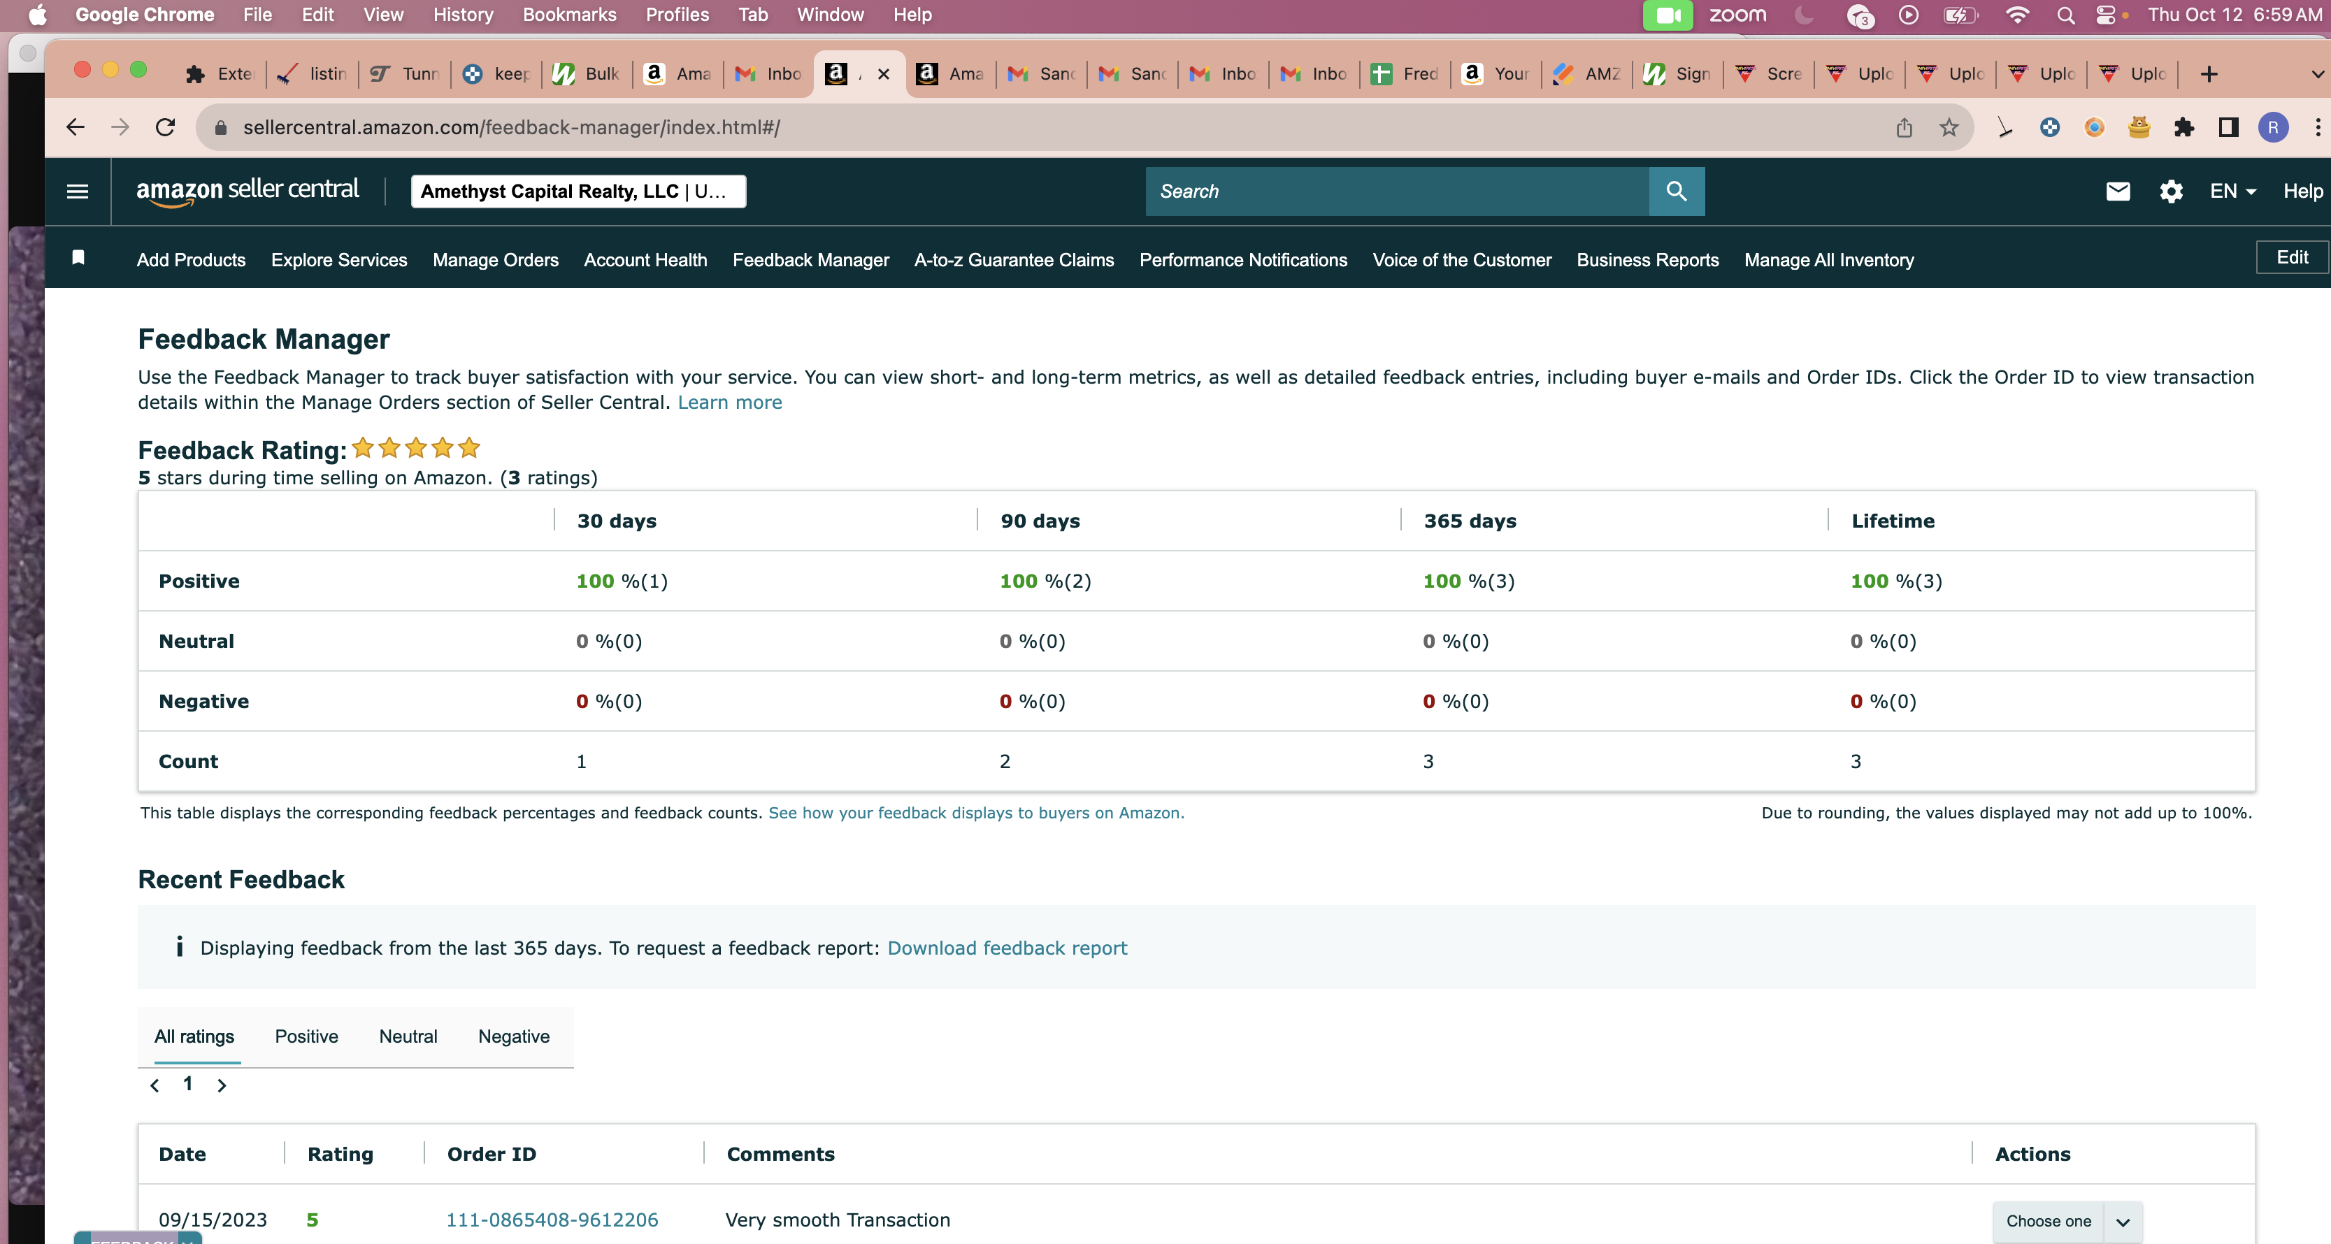This screenshot has width=2331, height=1244.
Task: Open the macOS Spotlight search icon
Action: [2065, 15]
